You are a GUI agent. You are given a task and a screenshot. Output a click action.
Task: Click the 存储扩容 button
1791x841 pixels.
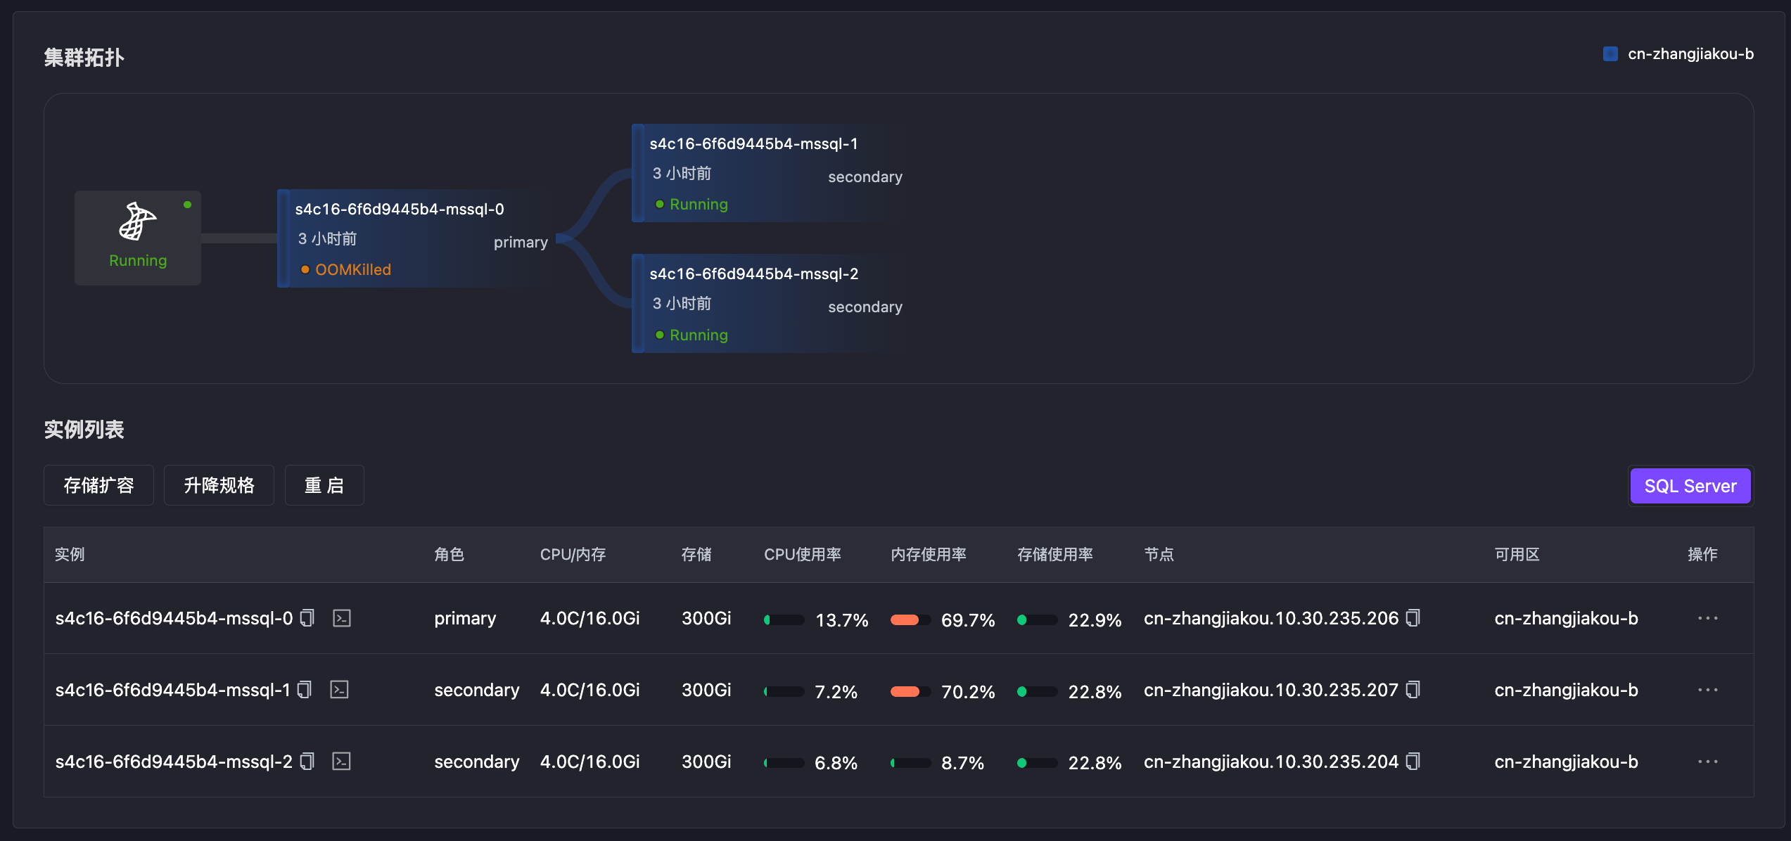pos(98,485)
